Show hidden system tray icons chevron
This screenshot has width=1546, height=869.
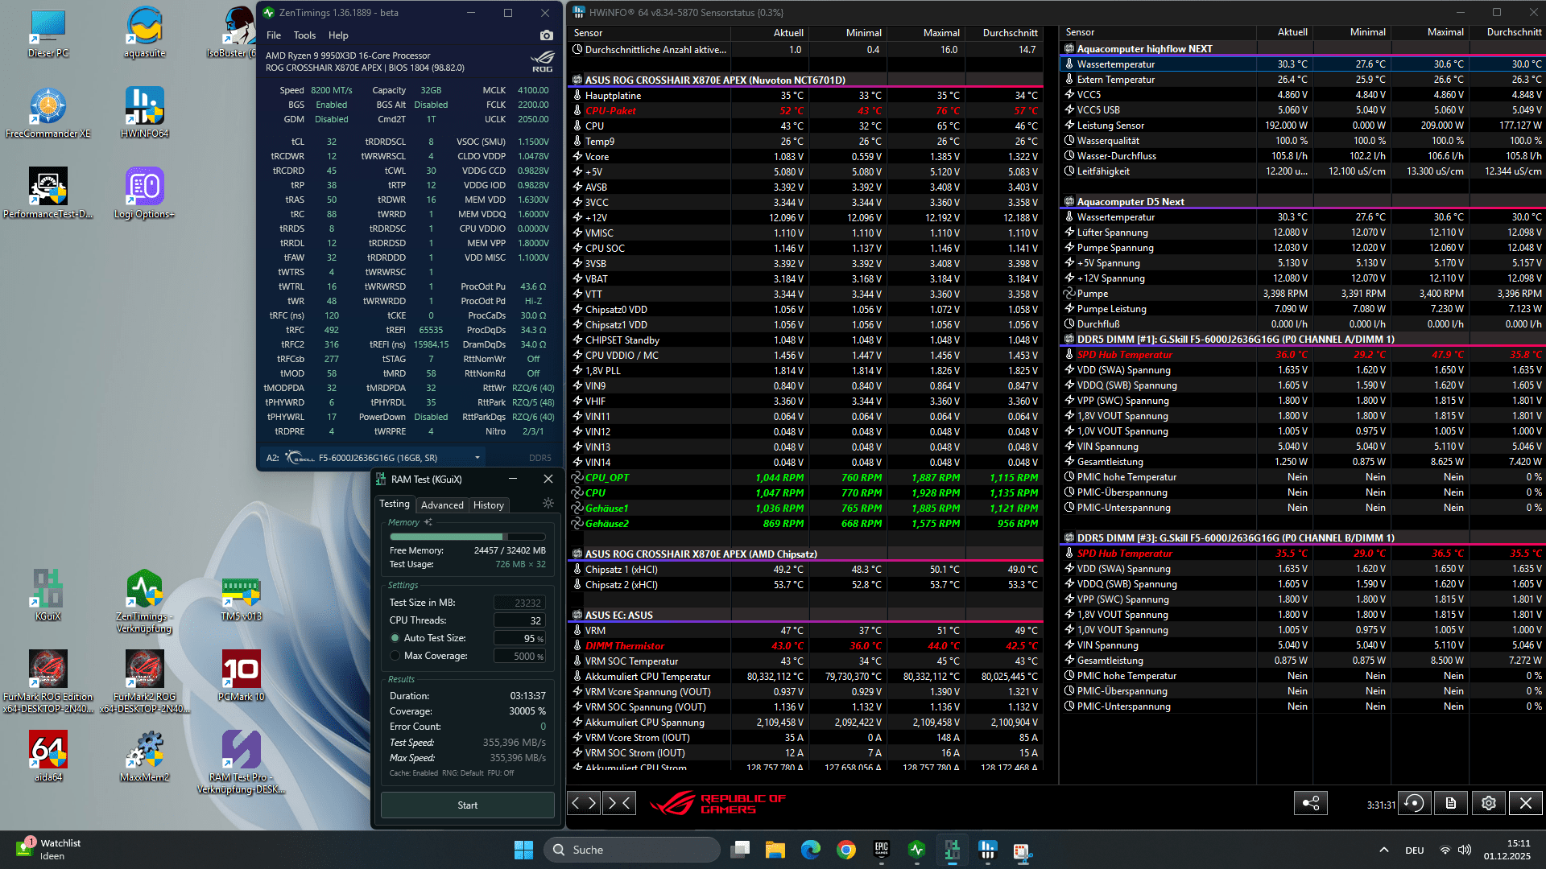pos(1383,850)
